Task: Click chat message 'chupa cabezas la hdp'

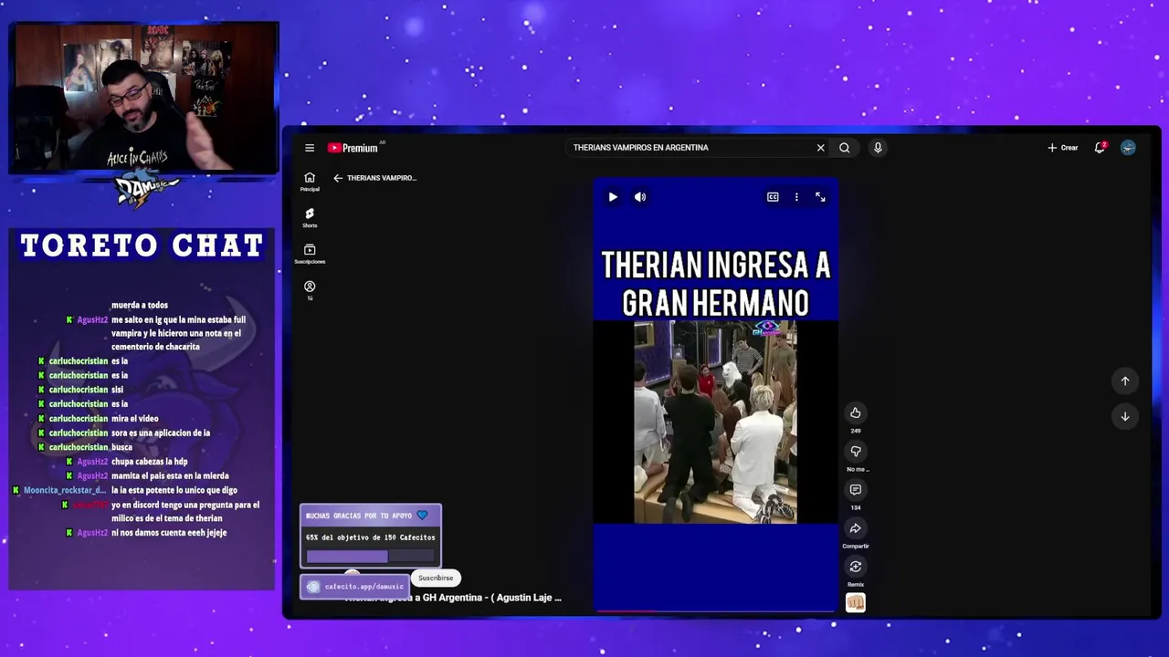Action: pyautogui.click(x=150, y=462)
